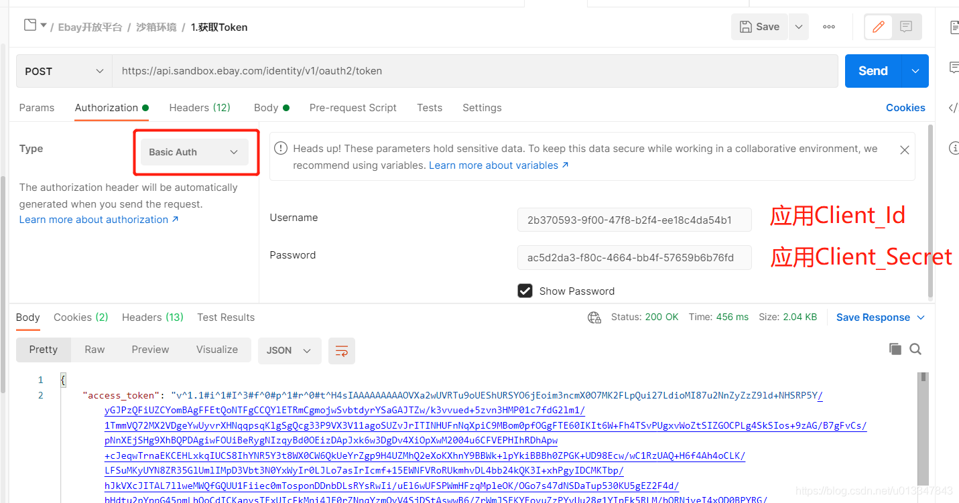
Task: Click the request URL input field
Action: point(474,71)
